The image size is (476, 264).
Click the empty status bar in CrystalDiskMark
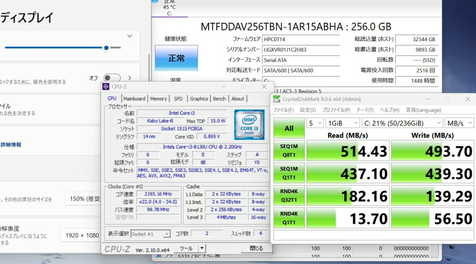click(x=373, y=235)
